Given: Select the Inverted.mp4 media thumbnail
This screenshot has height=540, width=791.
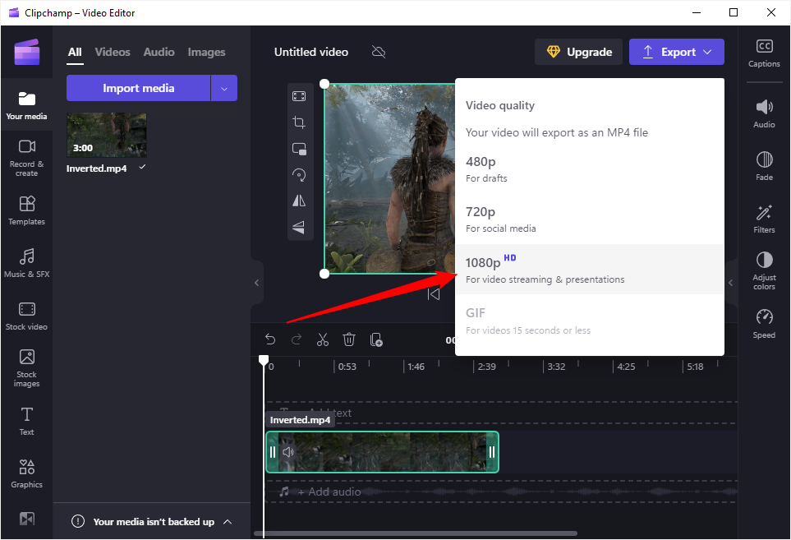Looking at the screenshot, I should coord(106,134).
